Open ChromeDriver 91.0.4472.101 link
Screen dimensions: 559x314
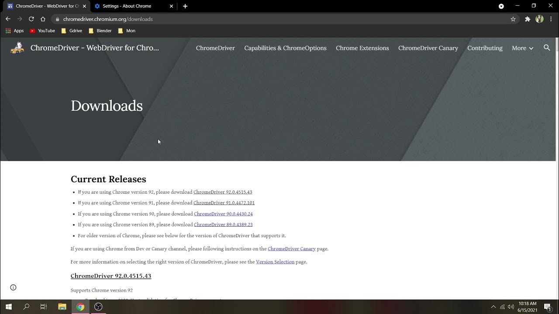pos(224,203)
